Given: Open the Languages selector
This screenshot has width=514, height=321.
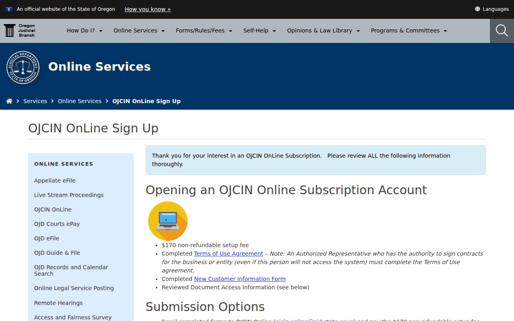Looking at the screenshot, I should click(492, 9).
